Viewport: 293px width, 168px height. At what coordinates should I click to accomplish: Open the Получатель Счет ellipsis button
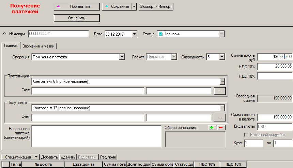pyautogui.click(x=220, y=117)
